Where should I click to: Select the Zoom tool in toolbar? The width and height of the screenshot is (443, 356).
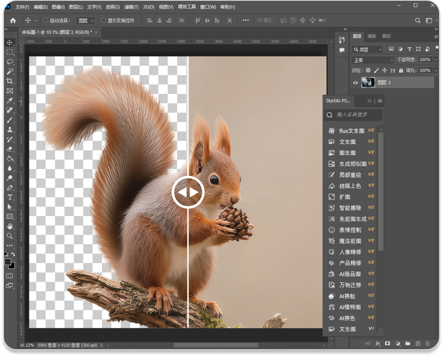10,236
